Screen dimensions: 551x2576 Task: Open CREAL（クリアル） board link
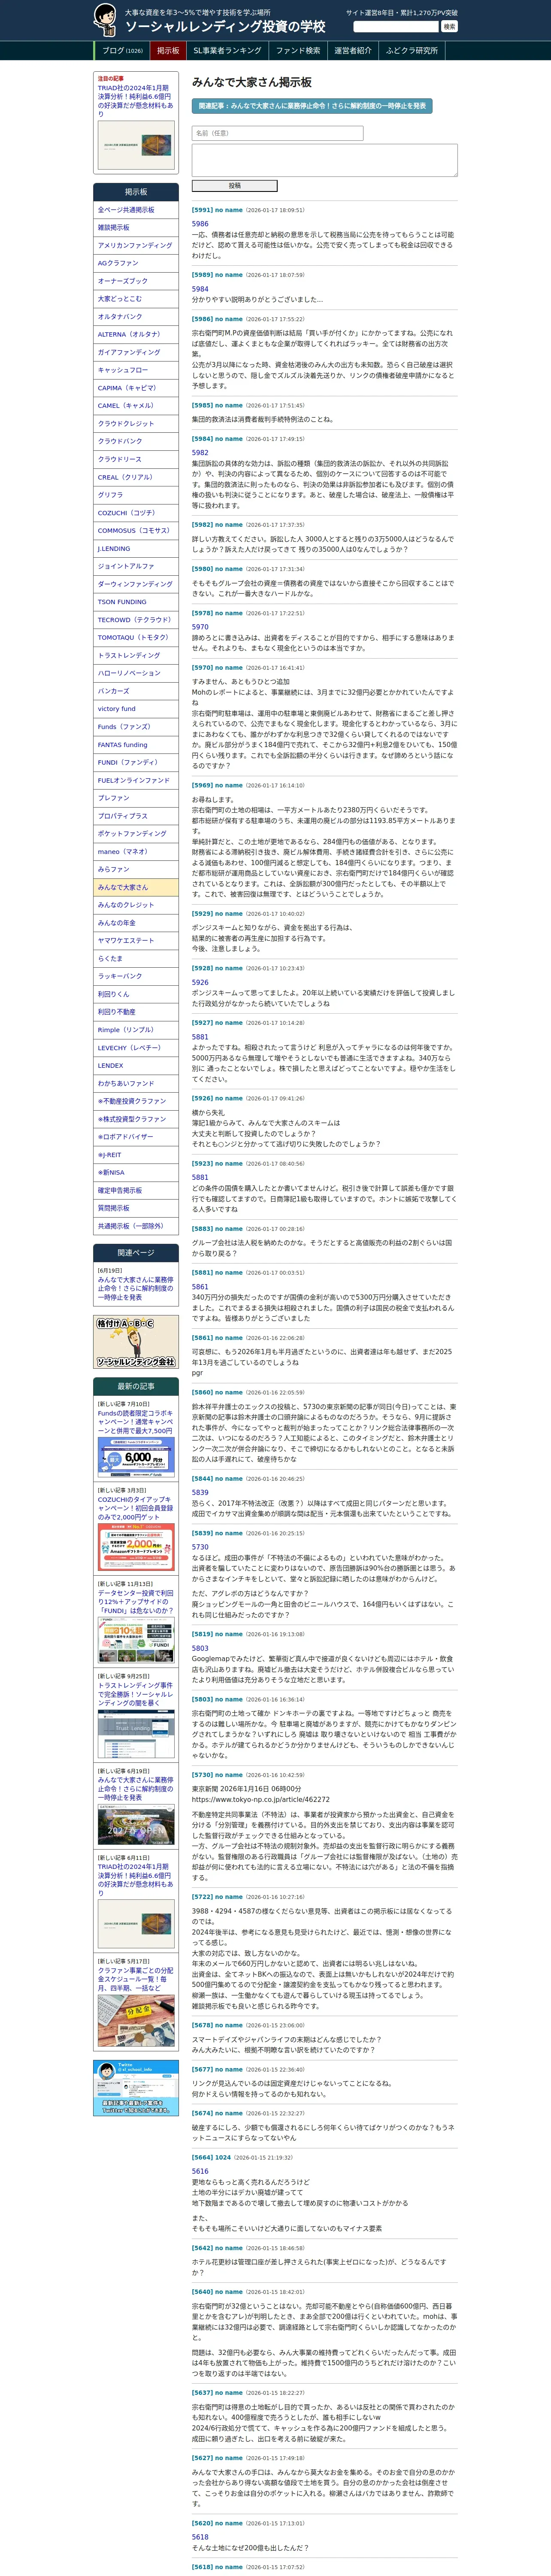(x=136, y=478)
